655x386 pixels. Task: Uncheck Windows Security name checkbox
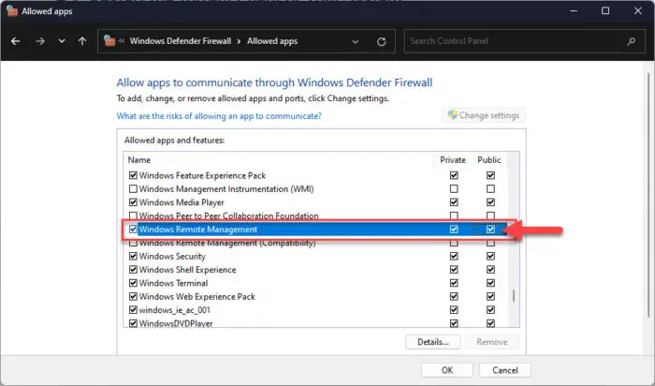[x=133, y=256]
